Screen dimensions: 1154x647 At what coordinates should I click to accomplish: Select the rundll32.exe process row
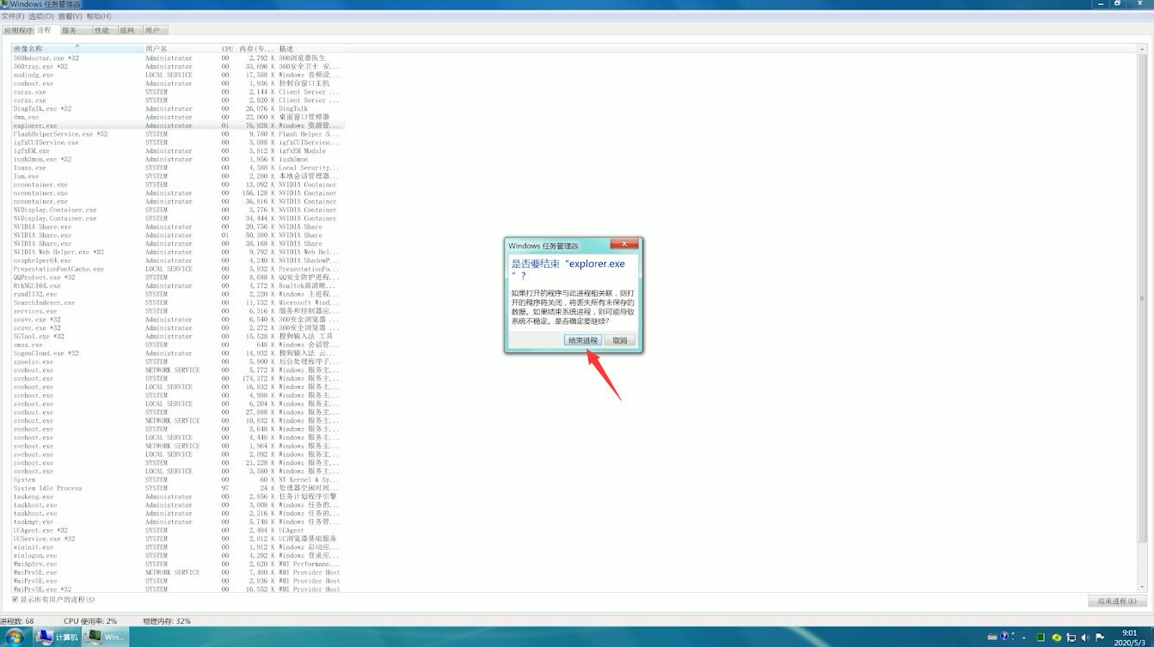click(178, 294)
